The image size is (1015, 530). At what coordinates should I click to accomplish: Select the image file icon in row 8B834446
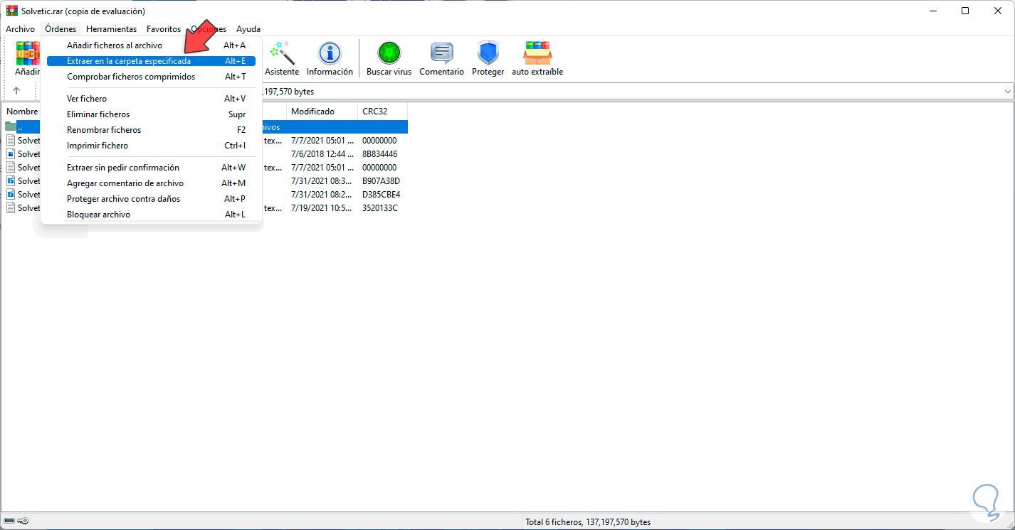(11, 153)
